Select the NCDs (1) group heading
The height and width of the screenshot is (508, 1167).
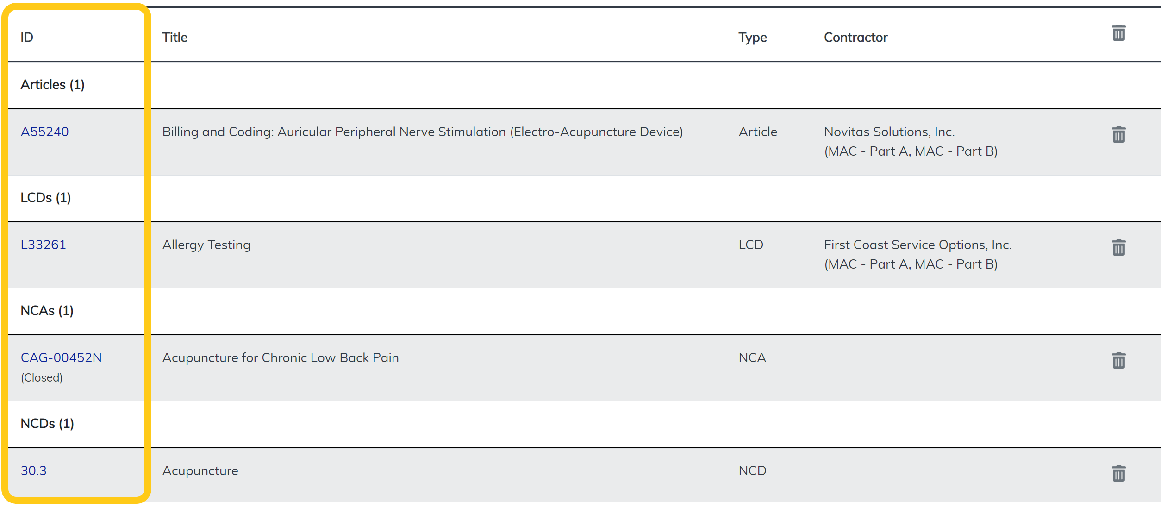pyautogui.click(x=47, y=424)
